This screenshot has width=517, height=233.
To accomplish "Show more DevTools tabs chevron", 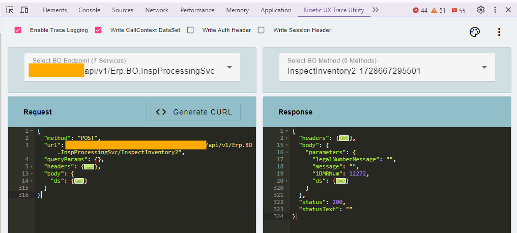I will [x=376, y=10].
